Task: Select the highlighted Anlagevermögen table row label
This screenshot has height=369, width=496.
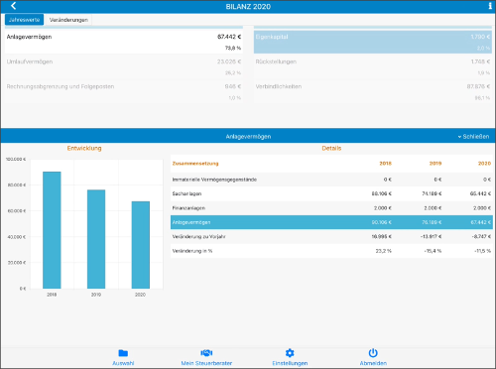Action: point(191,222)
